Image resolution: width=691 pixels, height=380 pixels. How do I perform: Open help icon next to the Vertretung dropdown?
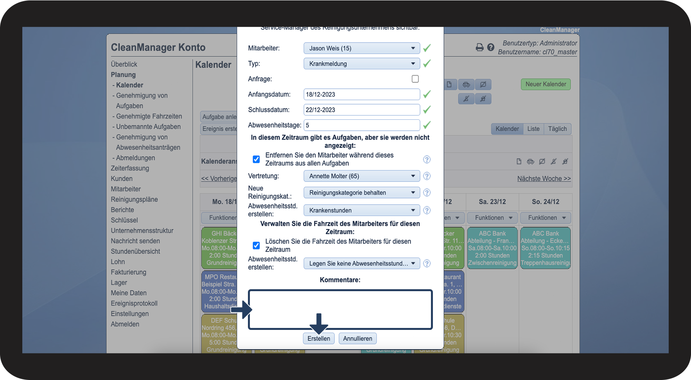point(427,176)
